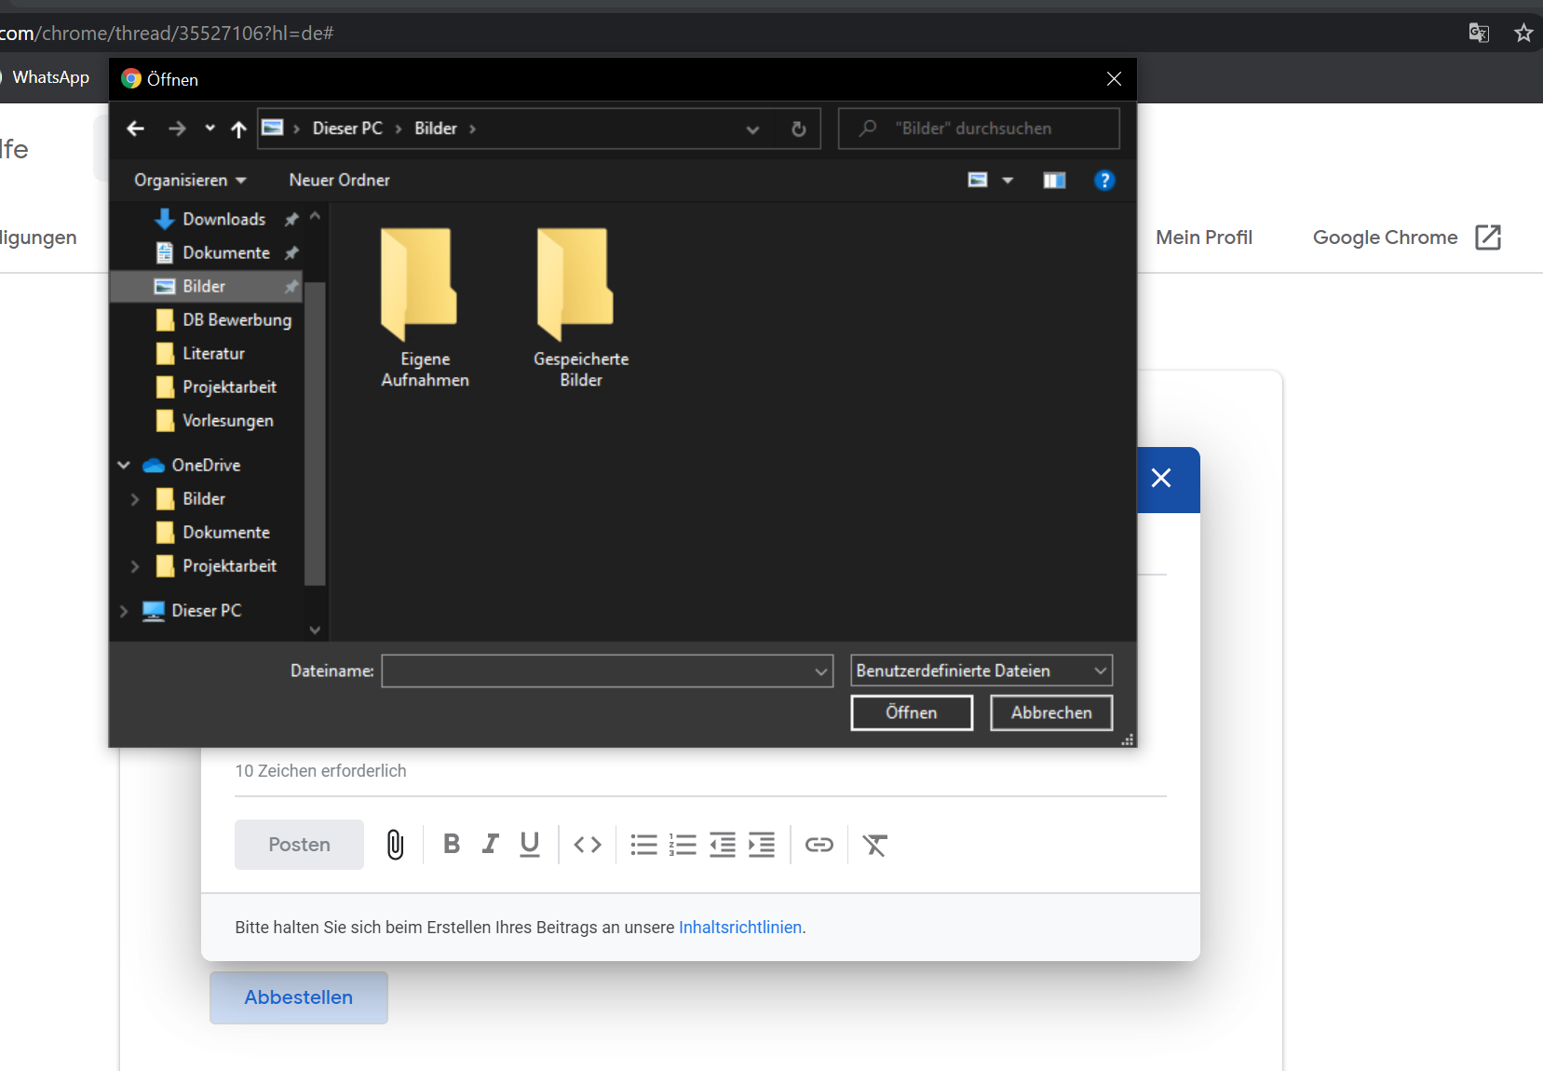The height and width of the screenshot is (1071, 1543).
Task: Open the DB Bewerbung folder
Action: [x=237, y=319]
